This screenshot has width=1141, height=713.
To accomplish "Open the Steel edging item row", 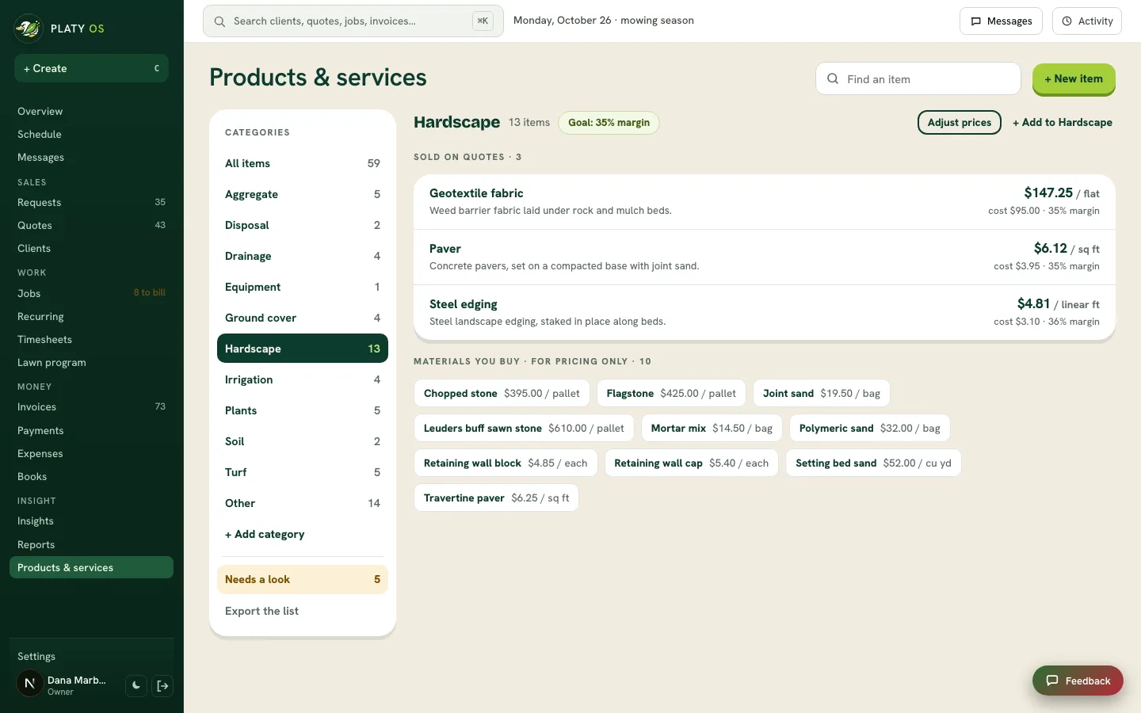I will 765,313.
